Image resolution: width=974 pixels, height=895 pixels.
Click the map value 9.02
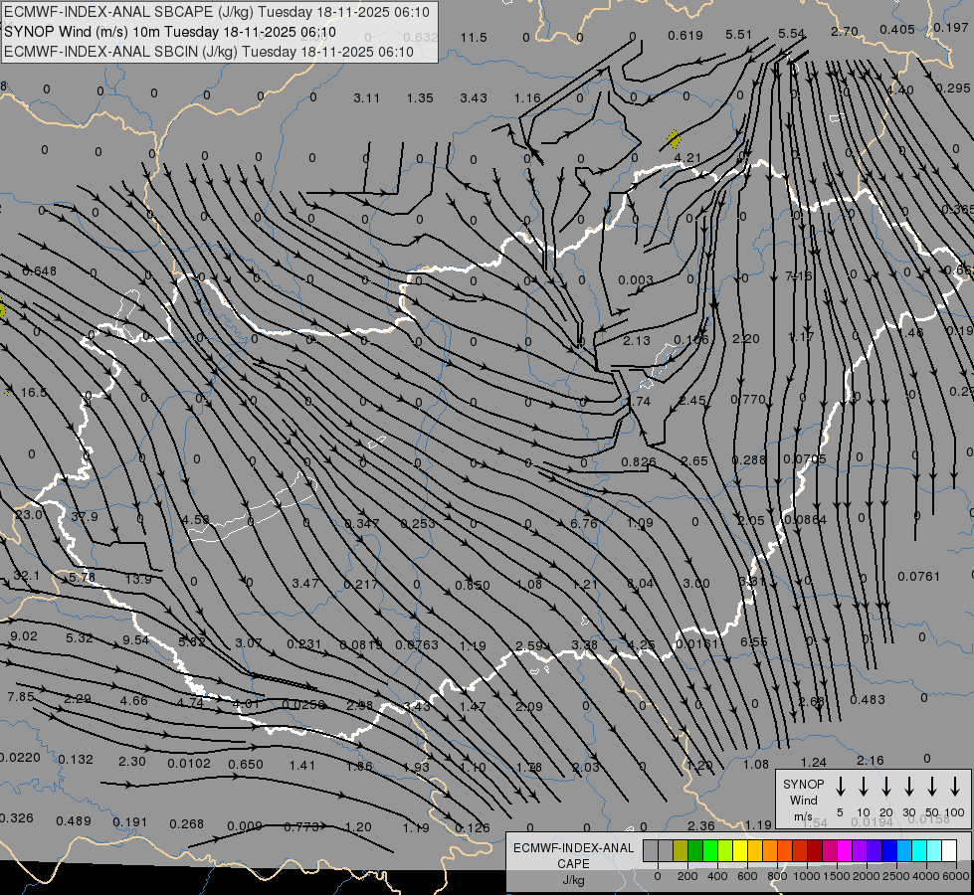[24, 636]
